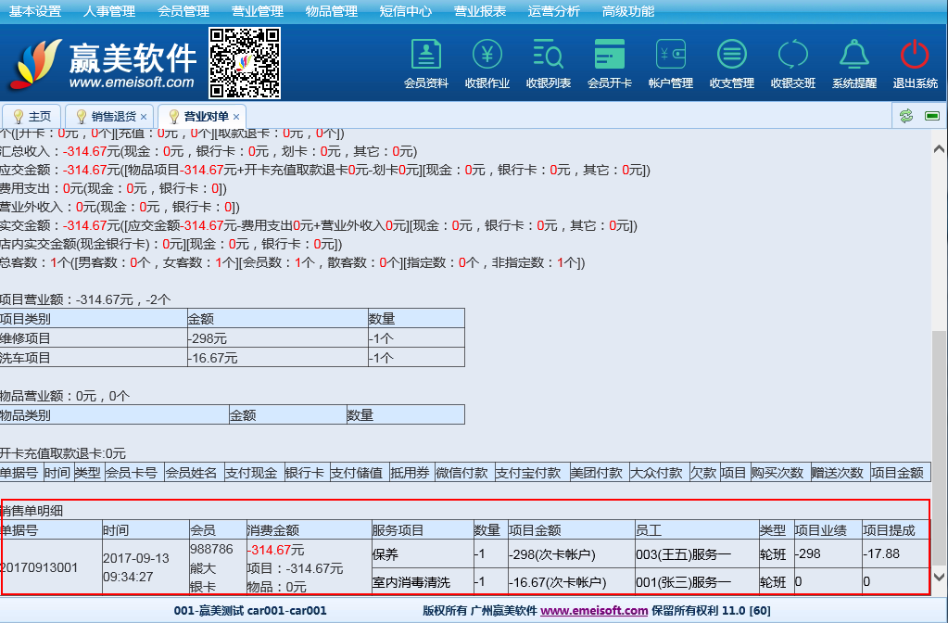Open the 收银列表 cashier list icon
The width and height of the screenshot is (948, 623).
548,57
